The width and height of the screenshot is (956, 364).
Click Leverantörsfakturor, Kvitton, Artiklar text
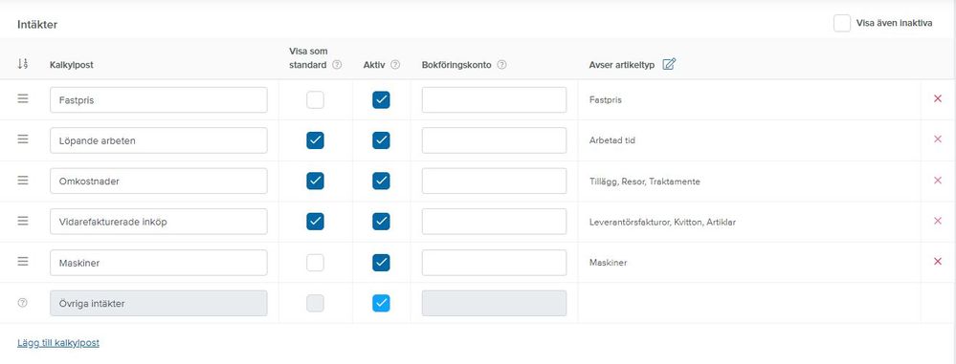662,223
